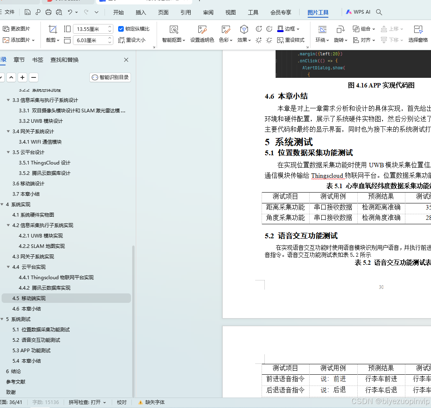Viewport: 431px width, 408px height.
Task: Click the Print icon in quick access toolbar
Action: coord(48,12)
